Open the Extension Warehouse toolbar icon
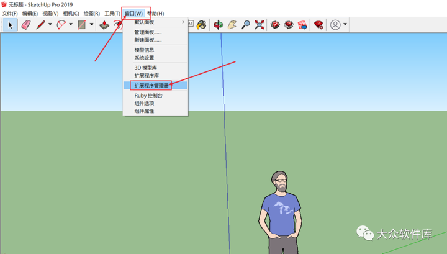The height and width of the screenshot is (254, 447). tap(289, 25)
